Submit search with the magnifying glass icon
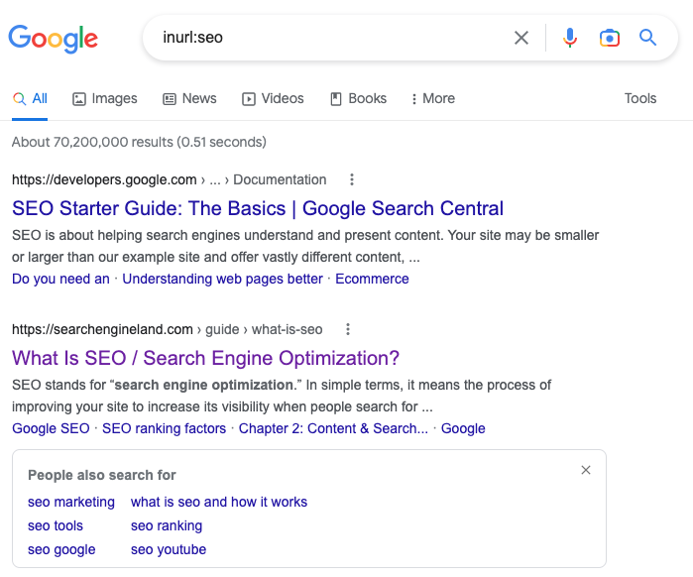 648,38
